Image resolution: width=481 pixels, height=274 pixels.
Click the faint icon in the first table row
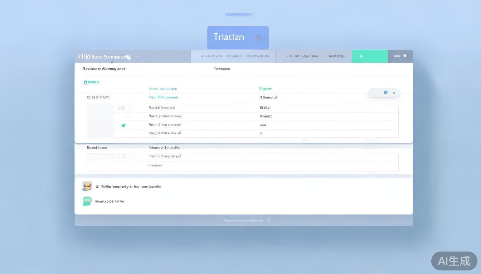tap(121, 108)
